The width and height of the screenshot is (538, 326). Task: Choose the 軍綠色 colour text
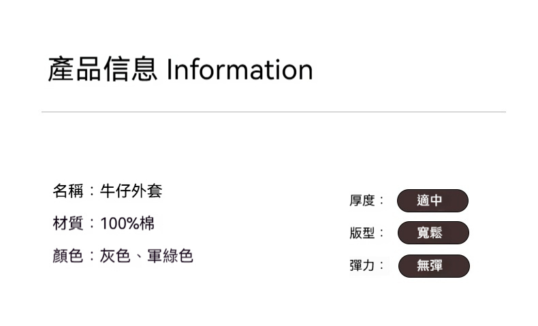click(x=170, y=256)
